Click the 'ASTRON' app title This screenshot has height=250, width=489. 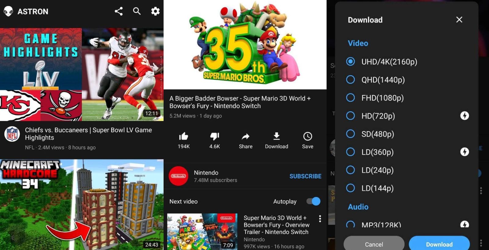point(33,12)
